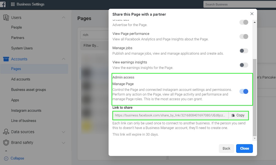Click the Manage Page label
The image size is (276, 165).
(123, 84)
